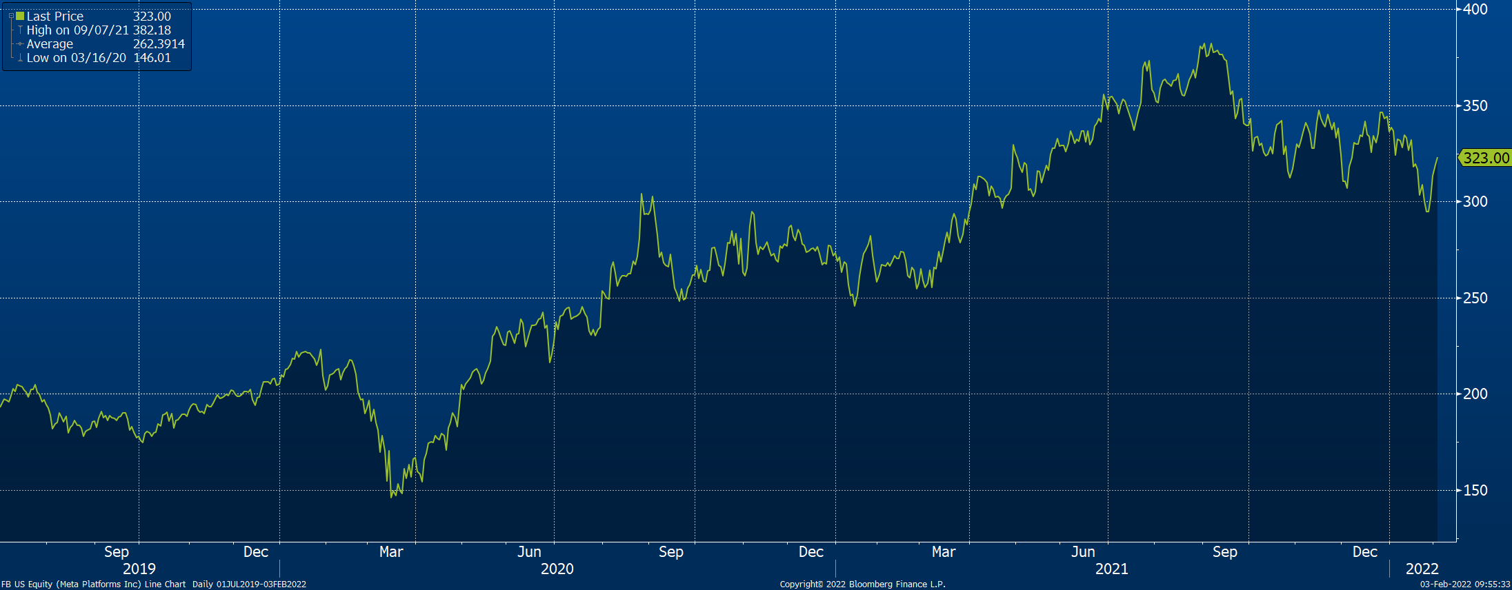Click the 2020 year label on time axis
The image size is (1512, 590).
(557, 569)
